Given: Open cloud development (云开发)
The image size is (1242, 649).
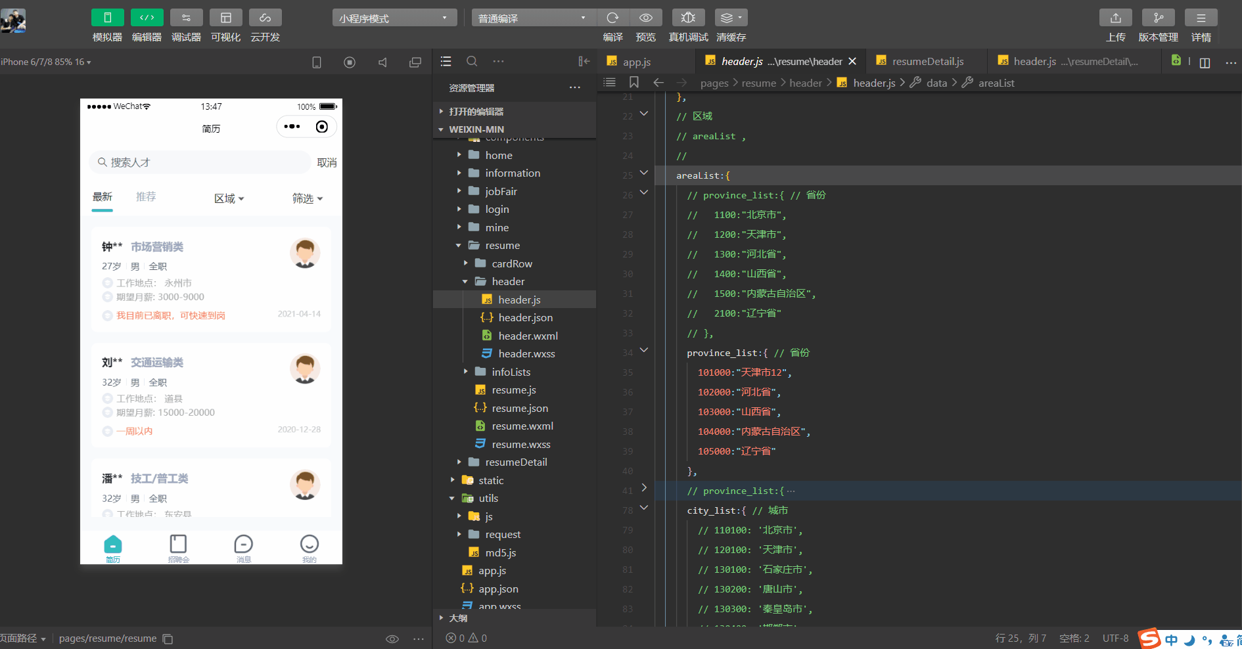Looking at the screenshot, I should (x=265, y=18).
